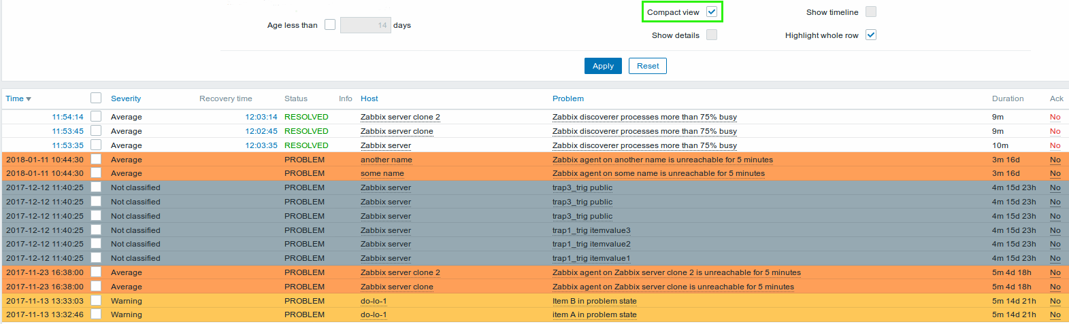Open host do-lo-1 in Item B row
Viewport: 1069px width, 324px height.
click(374, 301)
